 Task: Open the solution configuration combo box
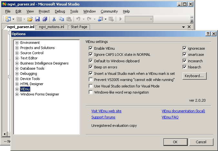click(x=139, y=19)
